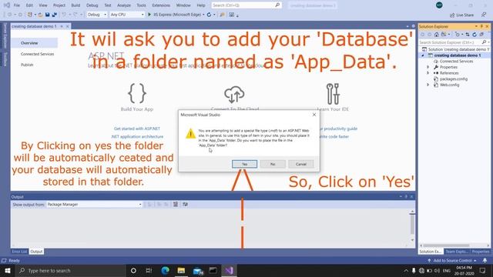Click the Sync with Active Document icon
Screen dimensions: 493x277
point(468,35)
